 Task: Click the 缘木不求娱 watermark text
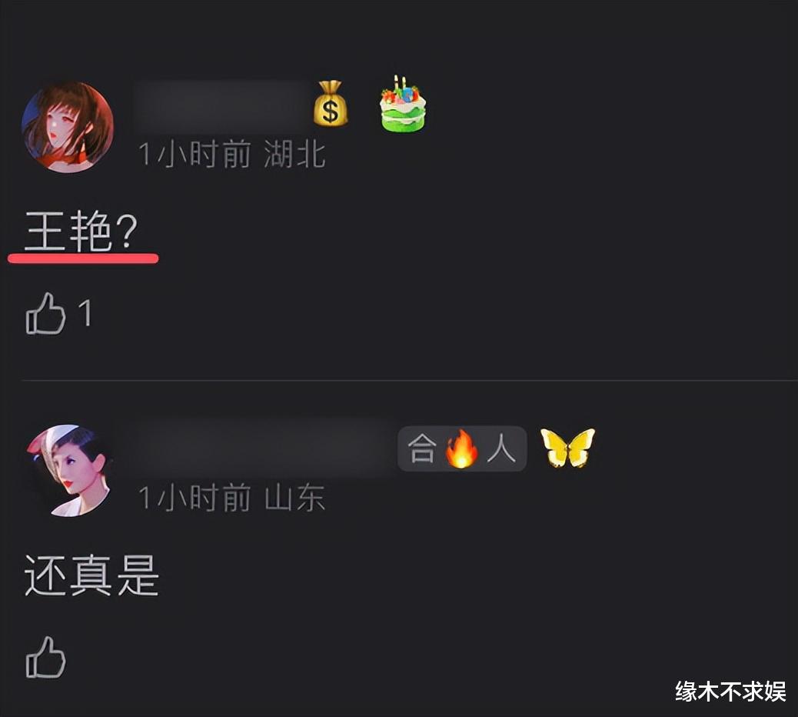tap(730, 692)
